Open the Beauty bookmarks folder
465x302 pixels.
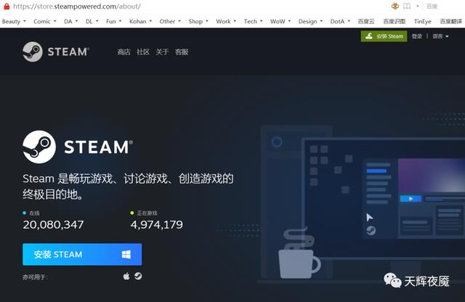tap(14, 21)
